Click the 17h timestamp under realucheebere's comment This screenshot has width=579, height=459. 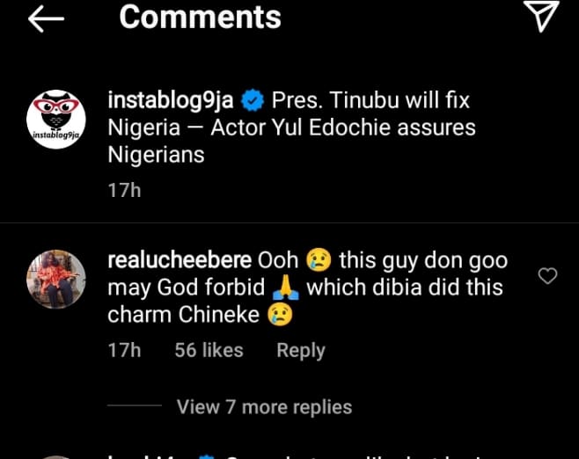[x=124, y=350]
